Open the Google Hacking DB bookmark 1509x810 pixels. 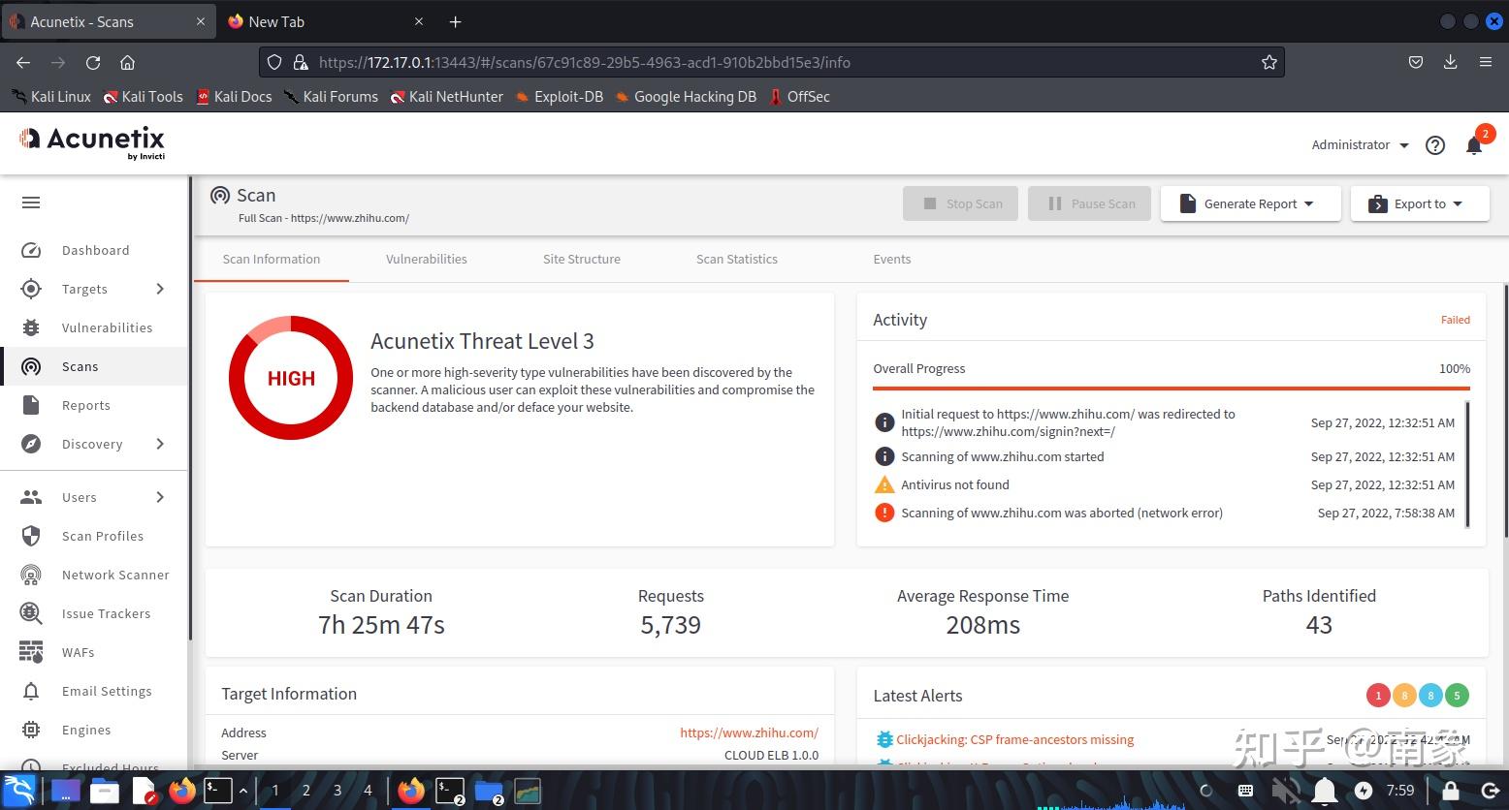pyautogui.click(x=685, y=96)
